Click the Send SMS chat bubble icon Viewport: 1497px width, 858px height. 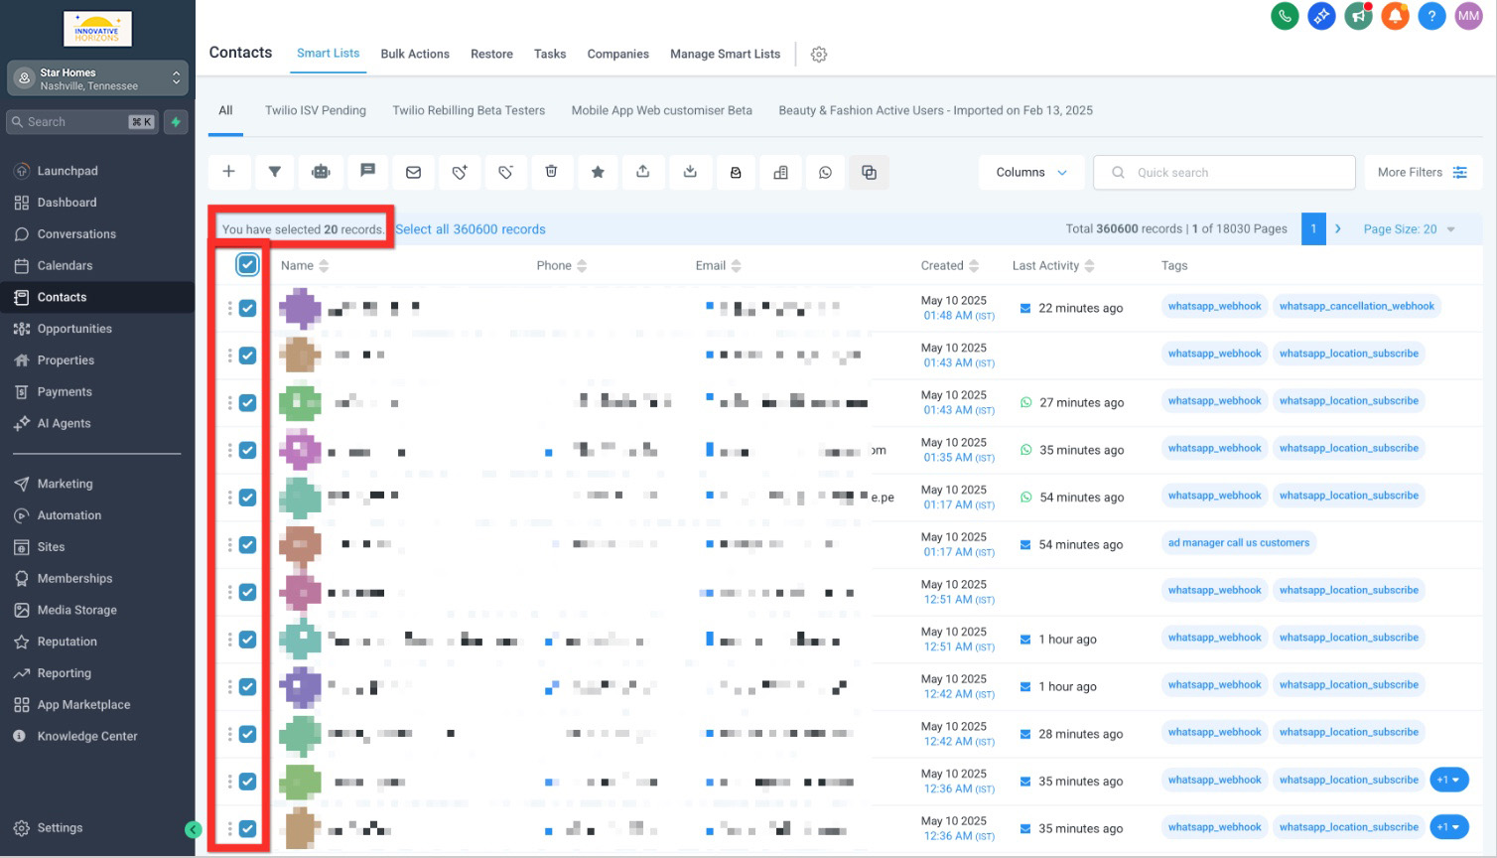(x=367, y=172)
